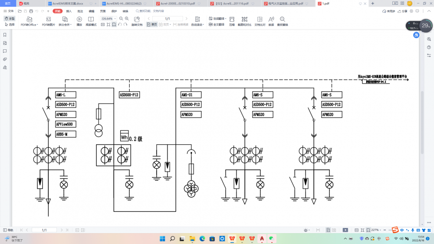The height and width of the screenshot is (244, 434).
Task: Open the 文件 file menu
Action: point(9,11)
